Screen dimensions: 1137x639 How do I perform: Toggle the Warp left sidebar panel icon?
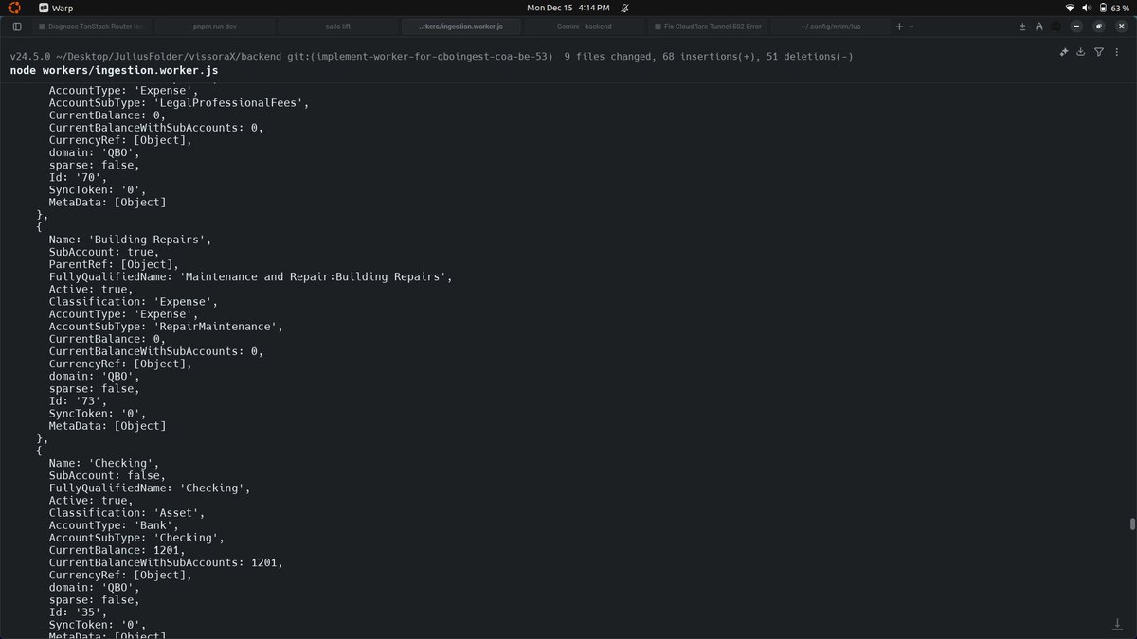coord(17,27)
